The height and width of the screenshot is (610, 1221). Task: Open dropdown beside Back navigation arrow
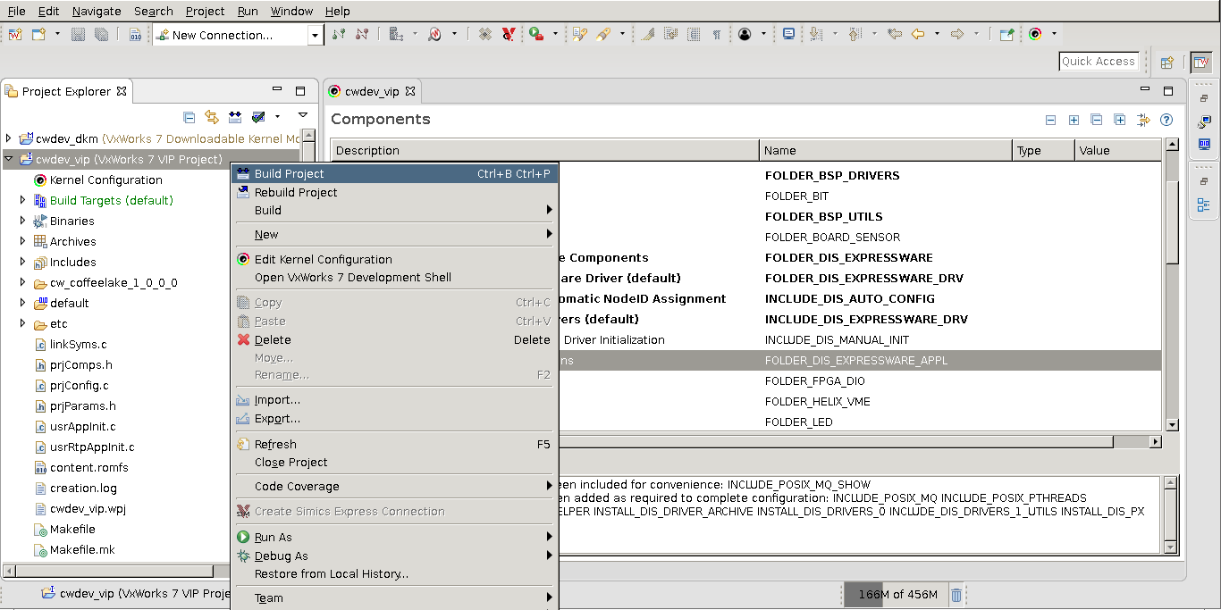[x=937, y=35]
